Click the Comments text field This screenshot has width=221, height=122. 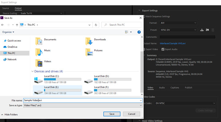coord(188,37)
